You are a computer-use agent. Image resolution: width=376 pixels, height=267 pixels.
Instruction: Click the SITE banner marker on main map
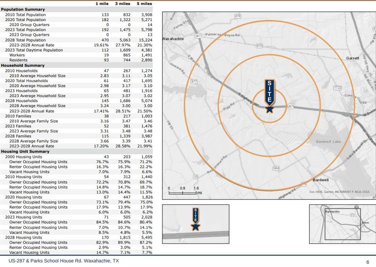tap(270, 92)
